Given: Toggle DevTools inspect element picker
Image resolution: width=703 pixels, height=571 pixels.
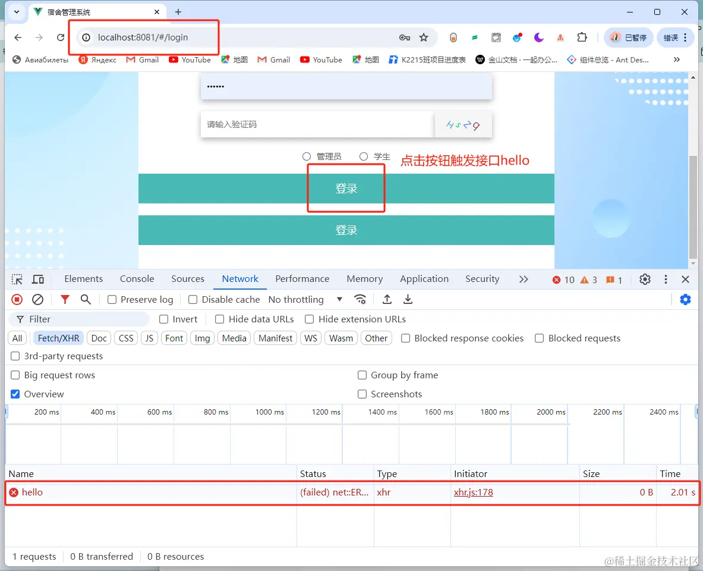Looking at the screenshot, I should click(17, 279).
